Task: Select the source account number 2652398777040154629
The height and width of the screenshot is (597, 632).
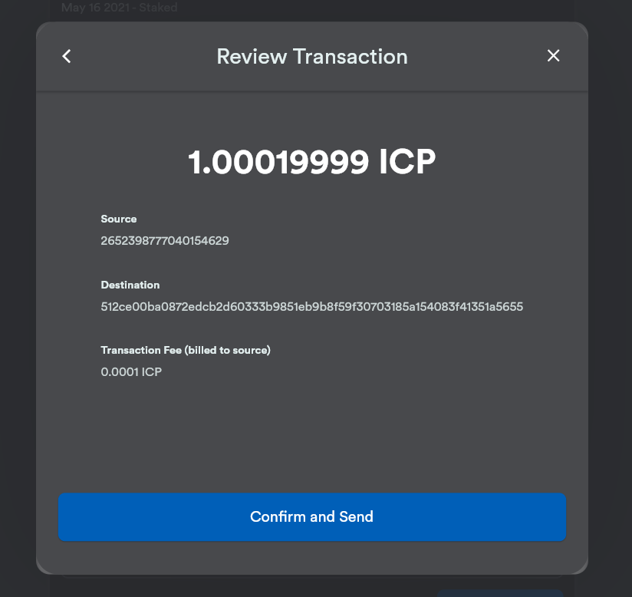Action: coord(165,241)
